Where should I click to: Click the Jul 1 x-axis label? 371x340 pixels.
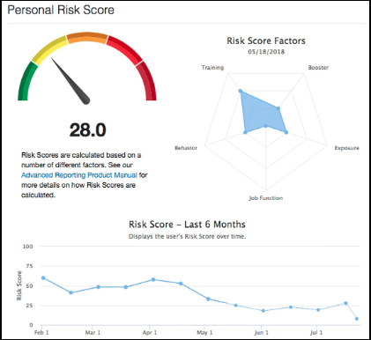[x=316, y=333]
